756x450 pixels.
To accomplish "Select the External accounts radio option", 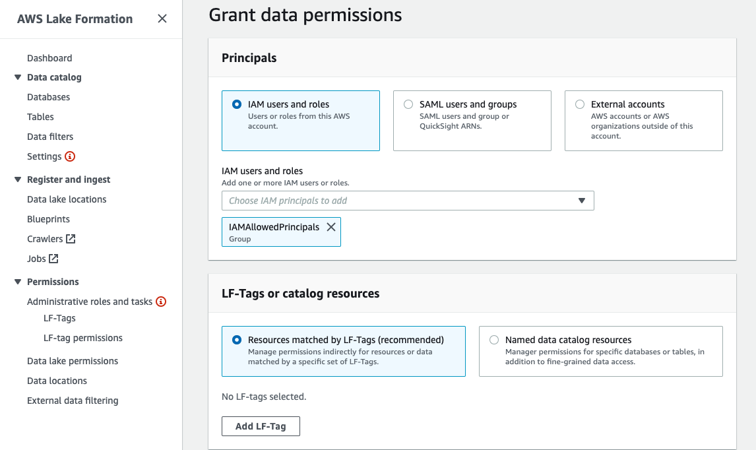I will [x=580, y=104].
